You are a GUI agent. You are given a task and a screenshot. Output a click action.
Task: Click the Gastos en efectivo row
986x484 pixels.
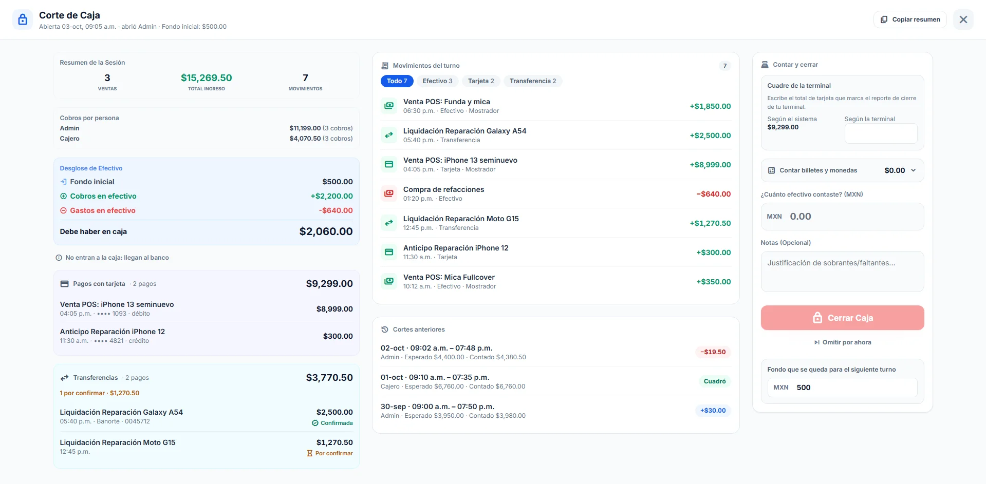206,210
